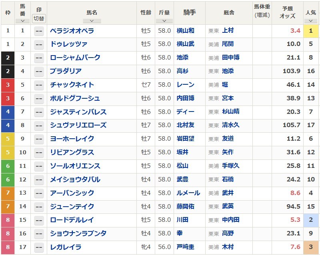The width and height of the screenshot is (320, 255).
Task: Toggle mark selector for ドゥレッツァ
Action: (39, 44)
